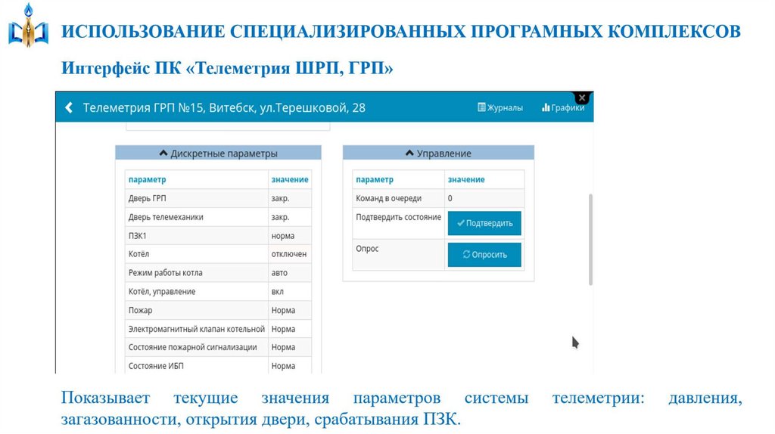Click the Пожар parameter row
775x434 pixels.
[x=219, y=311]
